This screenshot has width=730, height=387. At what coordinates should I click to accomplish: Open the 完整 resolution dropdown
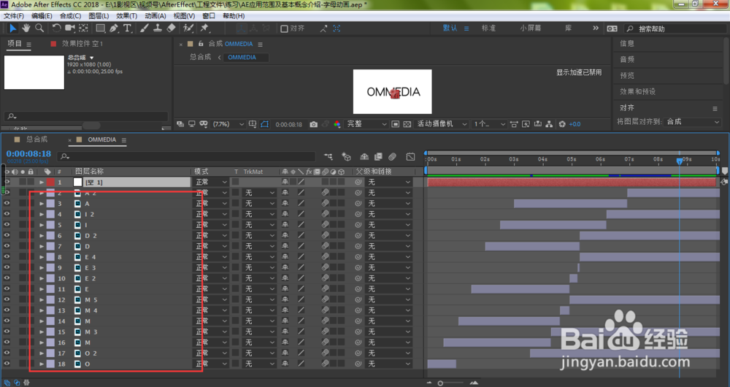point(366,124)
